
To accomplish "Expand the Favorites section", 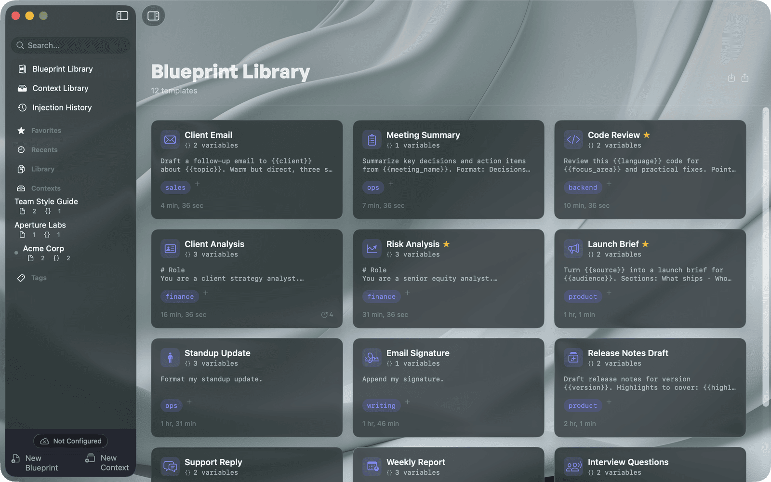I will coord(46,131).
